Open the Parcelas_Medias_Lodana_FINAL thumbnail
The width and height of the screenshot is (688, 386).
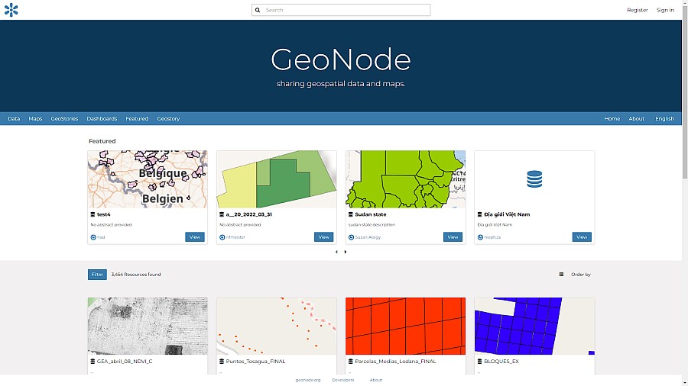405,326
